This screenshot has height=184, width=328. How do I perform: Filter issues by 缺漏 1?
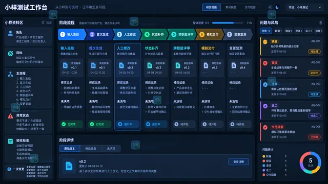pyautogui.click(x=278, y=31)
